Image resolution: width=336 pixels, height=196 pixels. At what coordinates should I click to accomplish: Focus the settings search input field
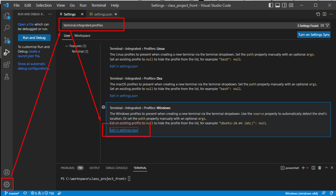pyautogui.click(x=179, y=25)
